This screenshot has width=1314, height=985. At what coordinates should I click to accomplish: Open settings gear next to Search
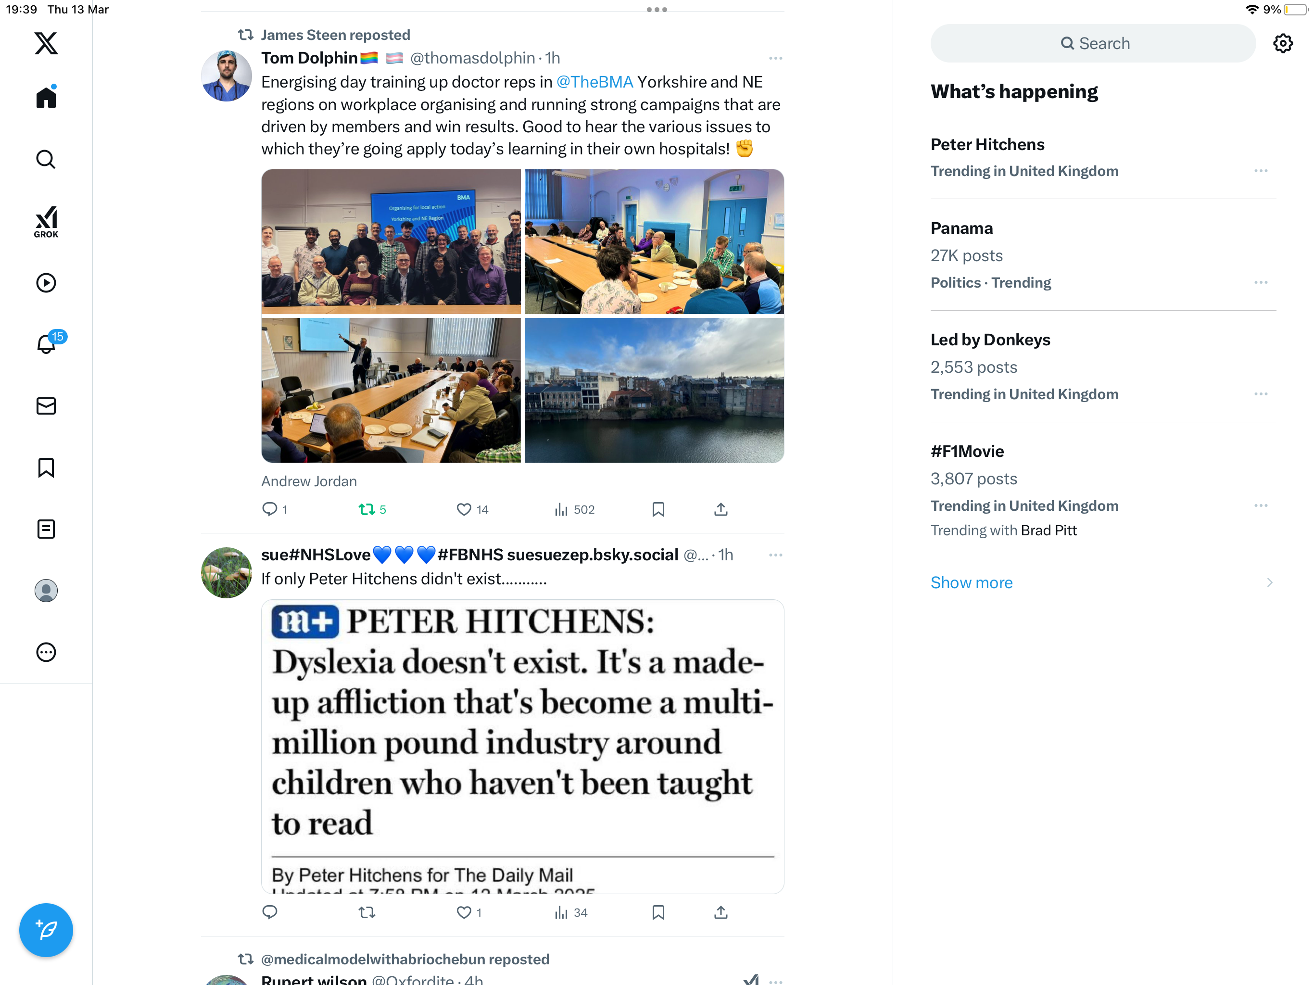click(1283, 43)
